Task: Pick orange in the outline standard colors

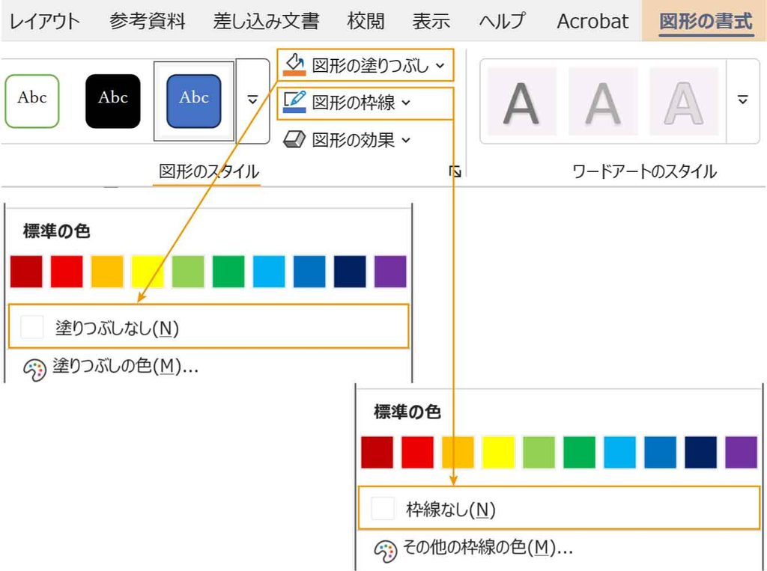Action: (x=458, y=453)
